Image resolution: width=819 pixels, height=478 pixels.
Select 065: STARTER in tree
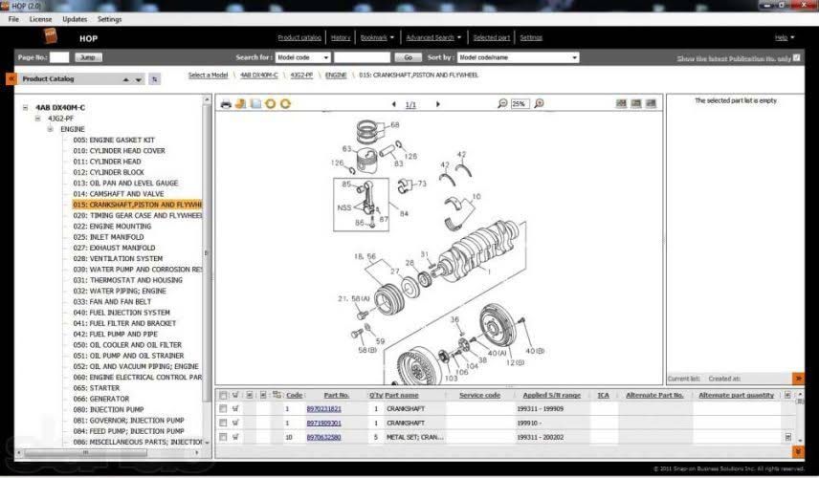[96, 388]
